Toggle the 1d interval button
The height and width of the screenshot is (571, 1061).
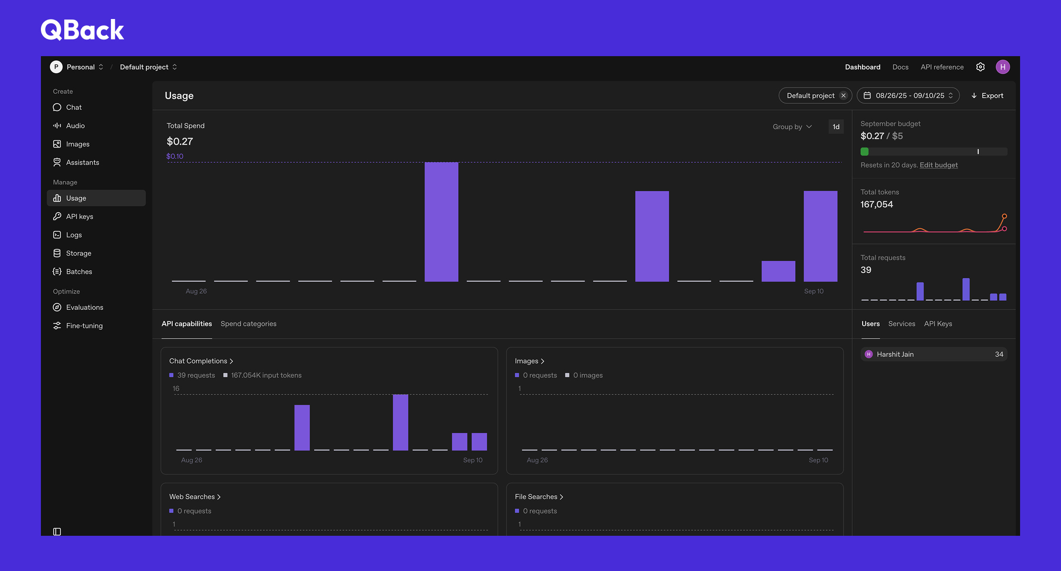pyautogui.click(x=836, y=127)
